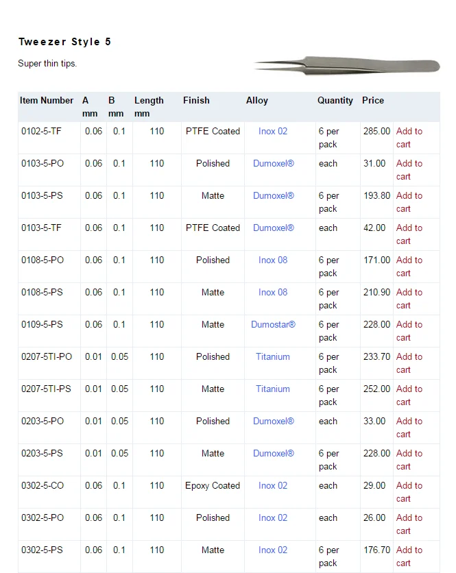This screenshot has width=456, height=573.
Task: Add 0103-5-TF PTFE coated tweezer to cart
Action: click(409, 234)
